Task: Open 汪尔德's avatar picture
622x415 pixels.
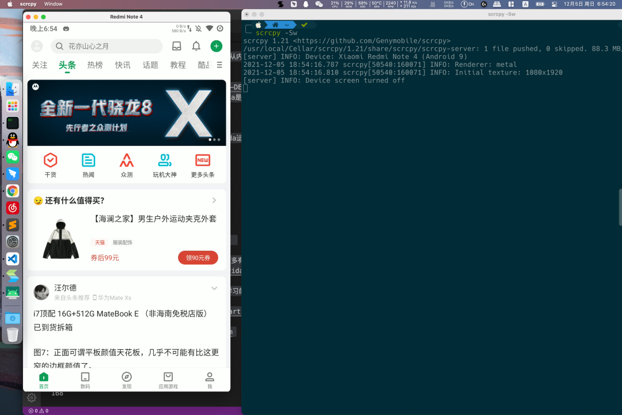Action: (x=41, y=292)
